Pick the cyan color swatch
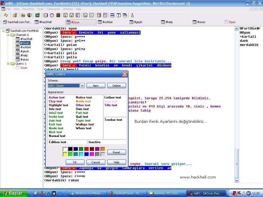This screenshot has height=197, width=263. pyautogui.click(x=81, y=154)
